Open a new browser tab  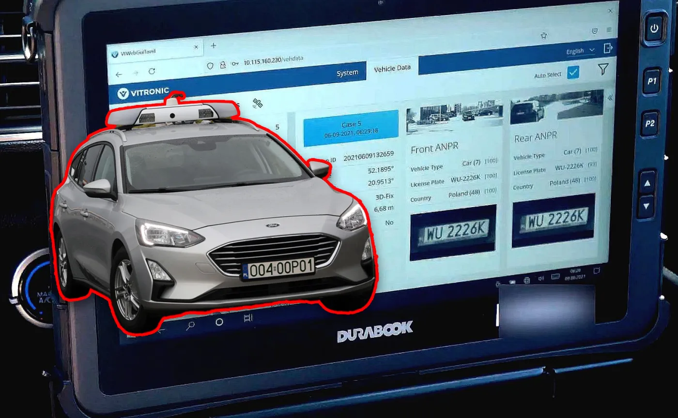point(213,45)
